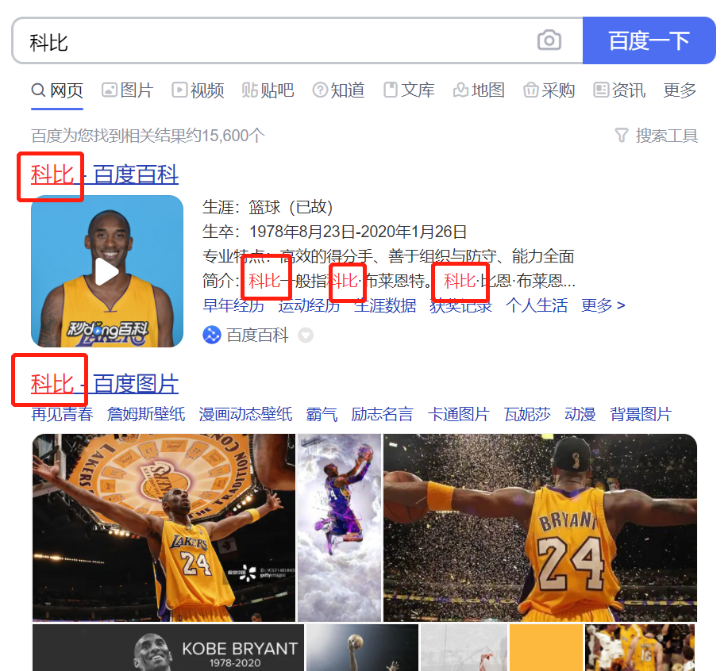Switch to the 网页 web results tab
Image resolution: width=728 pixels, height=671 pixels.
click(x=57, y=90)
